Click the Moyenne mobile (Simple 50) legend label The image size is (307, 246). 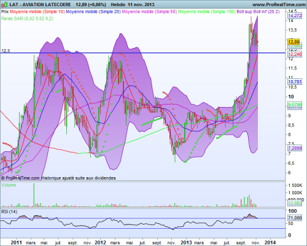(x=149, y=12)
